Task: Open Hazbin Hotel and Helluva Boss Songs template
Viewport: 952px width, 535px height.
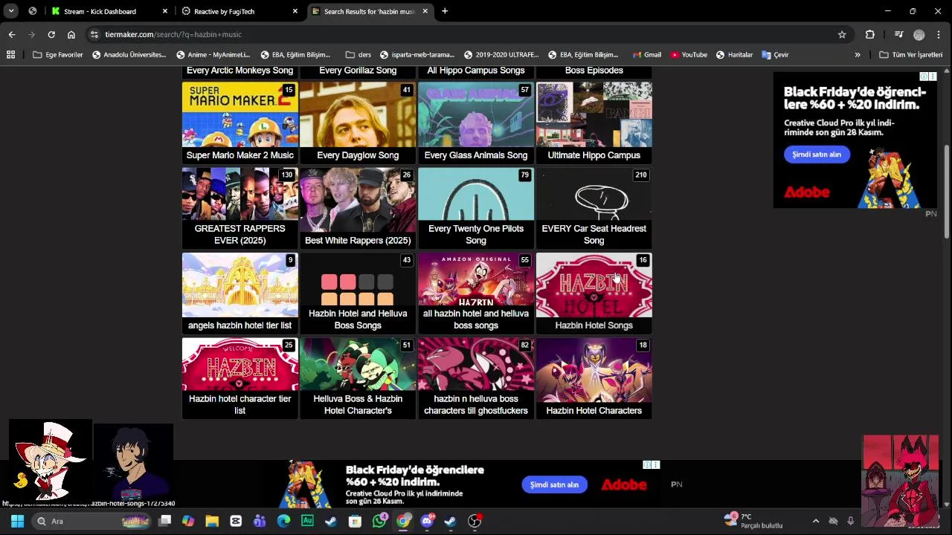Action: pyautogui.click(x=358, y=293)
